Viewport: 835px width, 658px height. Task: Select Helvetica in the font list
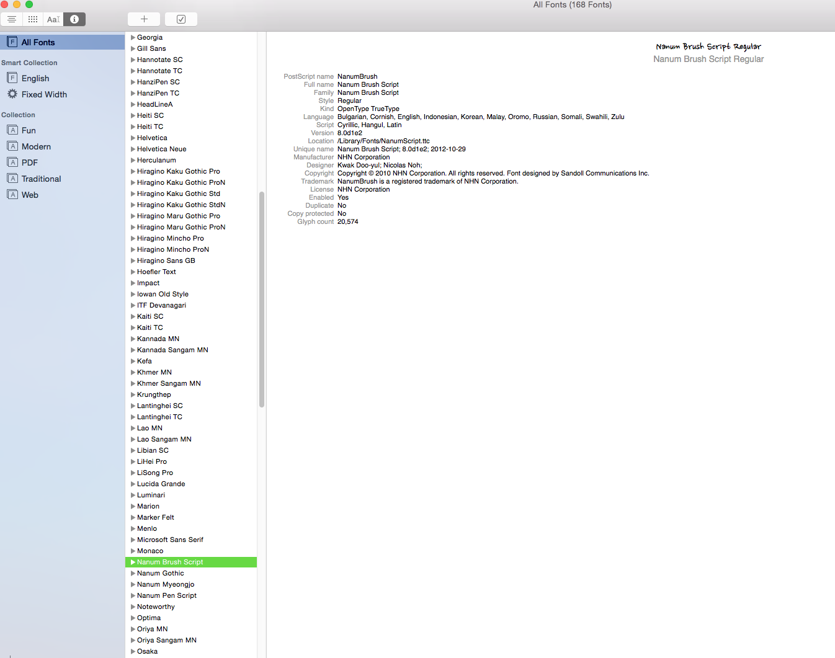pyautogui.click(x=152, y=138)
